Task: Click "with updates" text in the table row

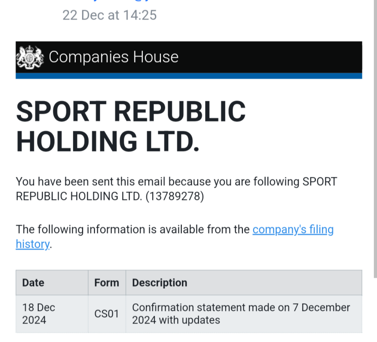Action: point(189,320)
